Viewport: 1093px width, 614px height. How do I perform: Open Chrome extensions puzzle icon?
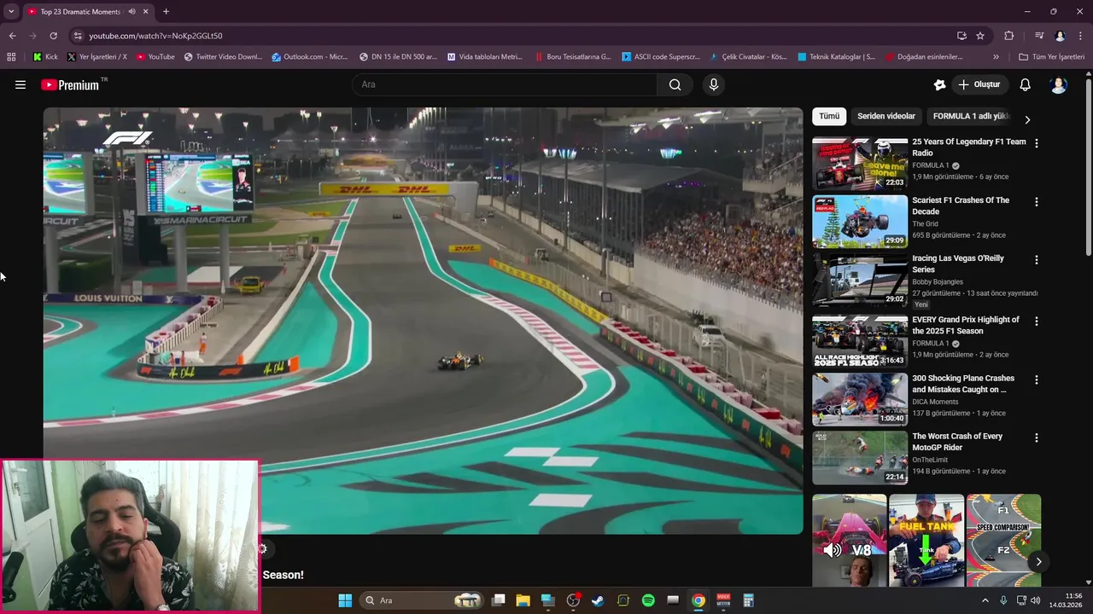pos(1009,36)
